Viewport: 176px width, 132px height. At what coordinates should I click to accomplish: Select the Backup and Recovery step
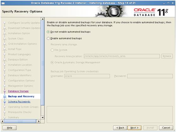[21, 96]
